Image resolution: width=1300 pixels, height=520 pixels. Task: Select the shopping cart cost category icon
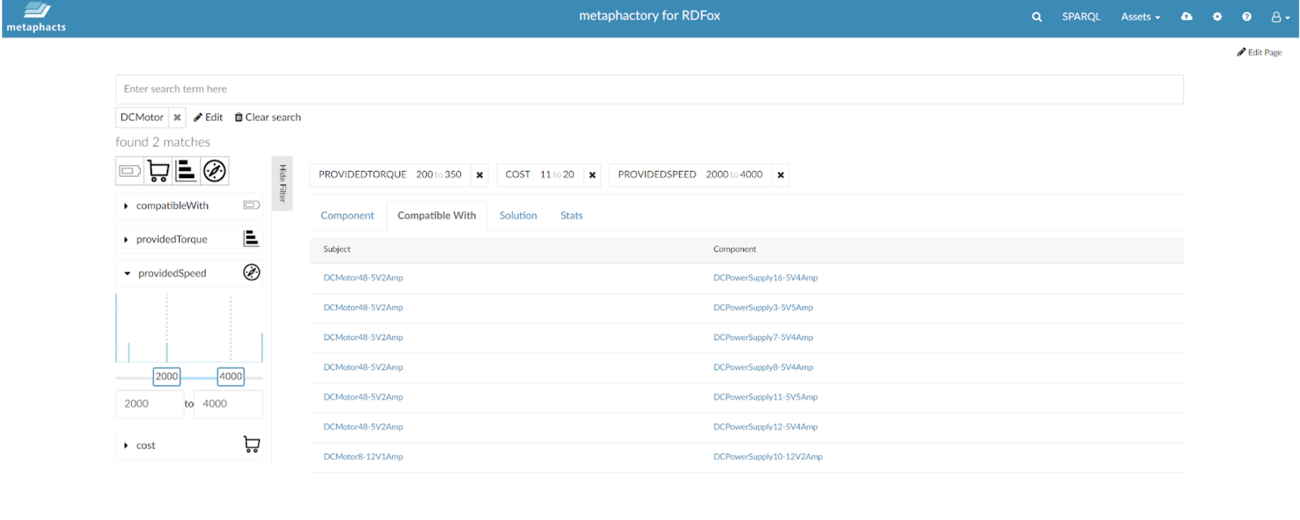(159, 171)
